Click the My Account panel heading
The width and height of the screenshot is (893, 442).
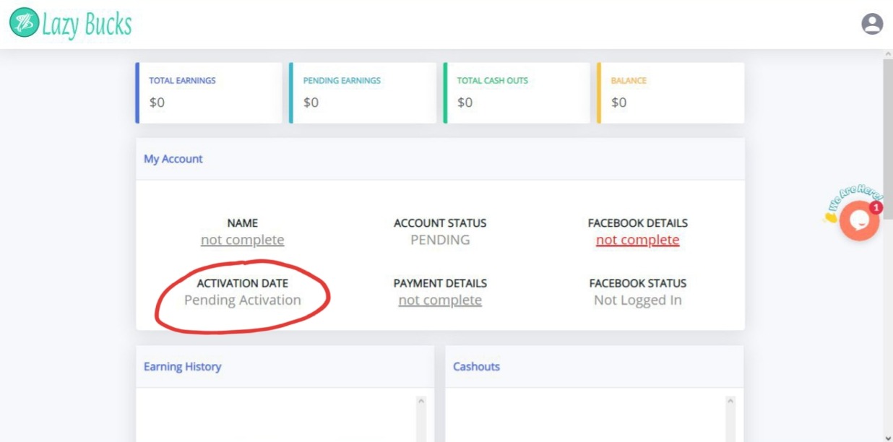point(173,159)
